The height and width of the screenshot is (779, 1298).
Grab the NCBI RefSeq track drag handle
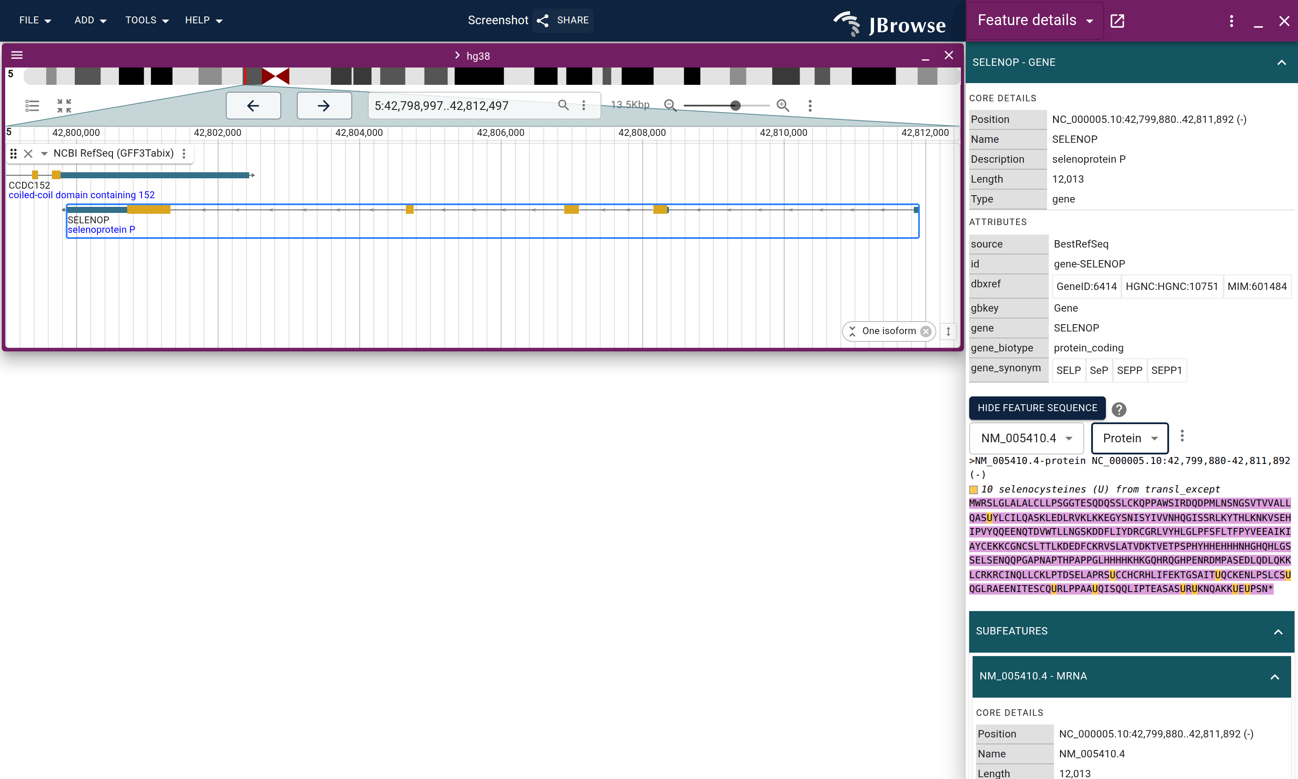point(14,153)
